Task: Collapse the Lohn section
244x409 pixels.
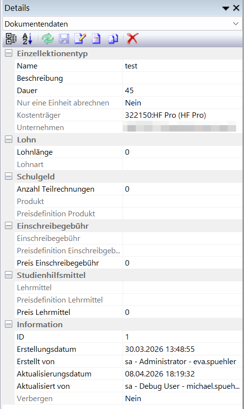Action: tap(8, 139)
